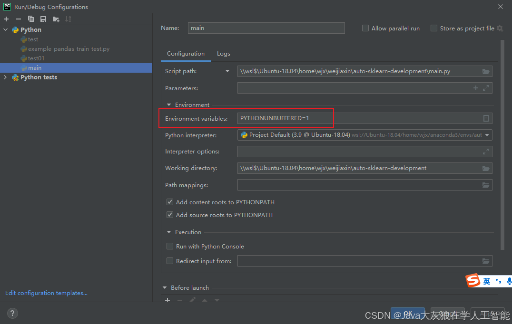The width and height of the screenshot is (512, 324).
Task: Browse for the Script path file
Action: pyautogui.click(x=486, y=70)
